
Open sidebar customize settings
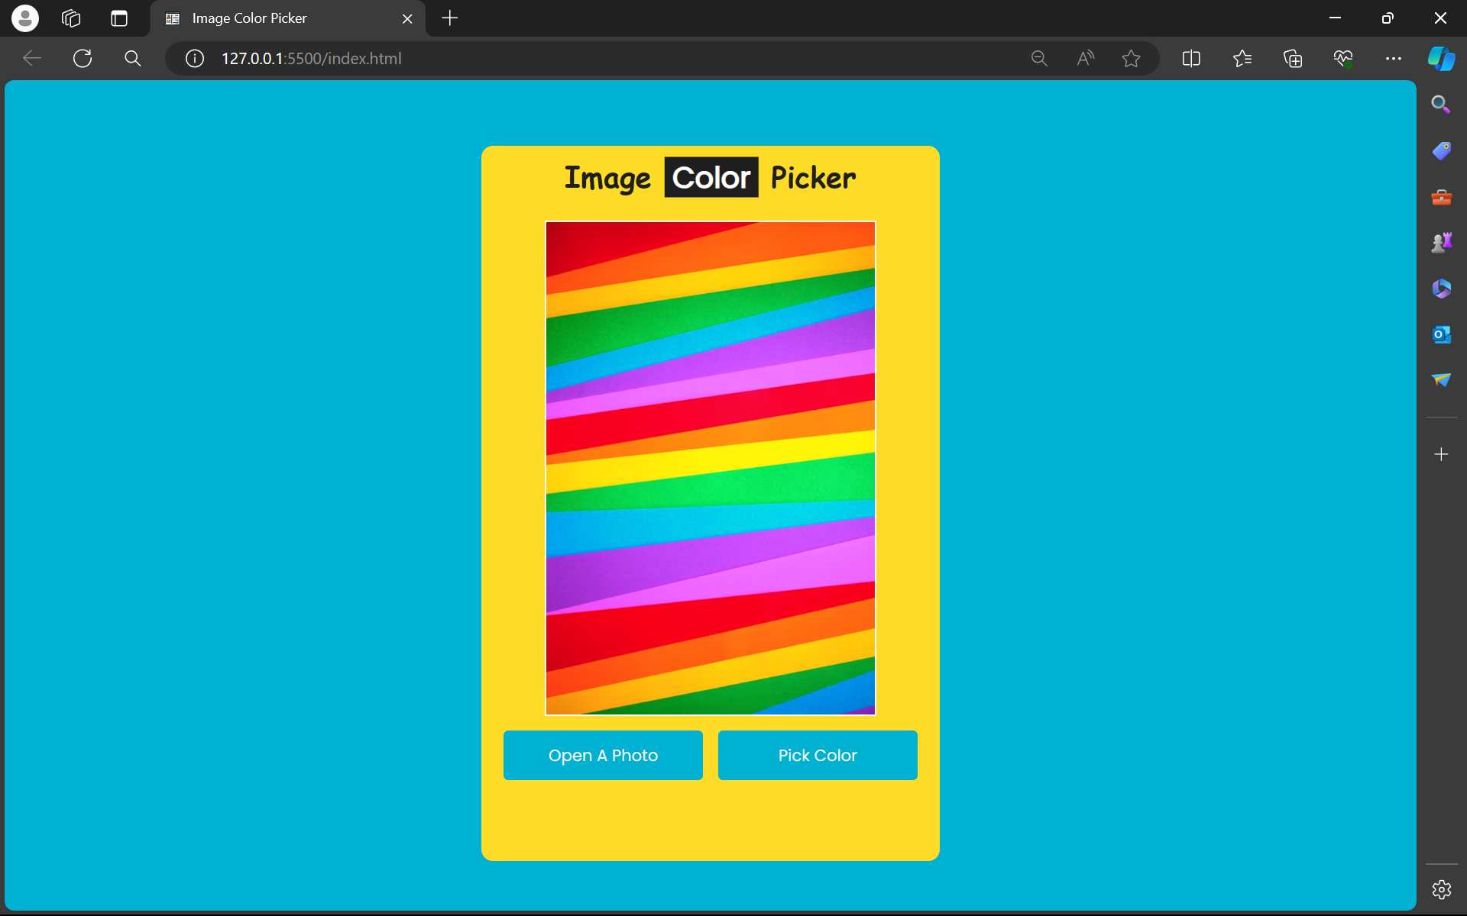coord(1441,889)
